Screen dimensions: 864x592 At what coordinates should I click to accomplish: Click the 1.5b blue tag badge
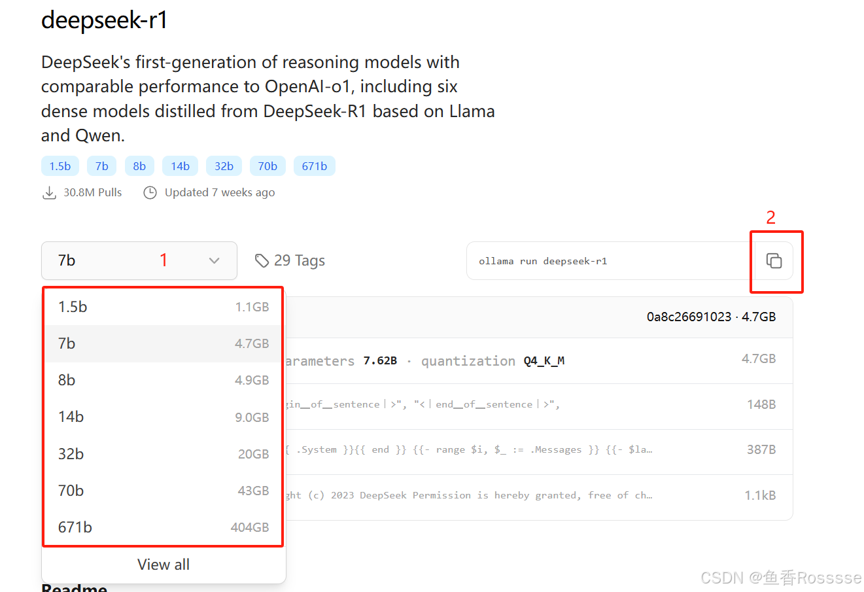coord(60,166)
